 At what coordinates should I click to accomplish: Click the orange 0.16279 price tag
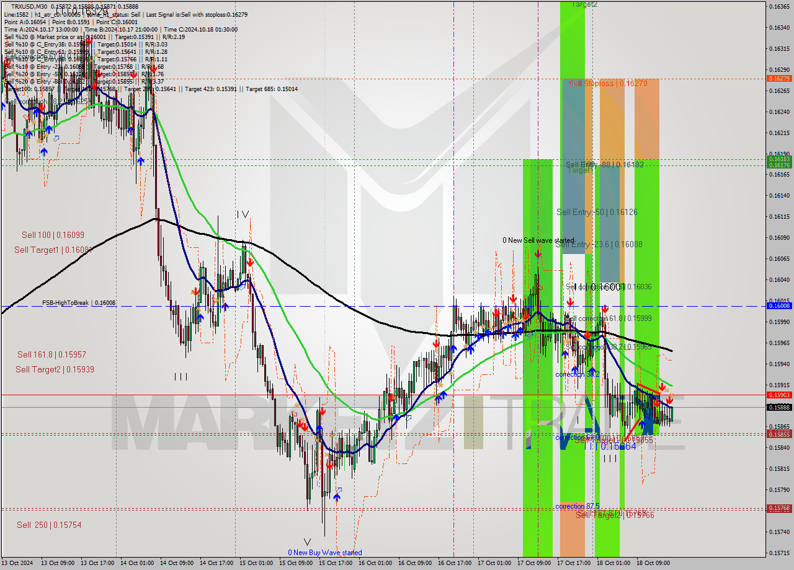pyautogui.click(x=778, y=79)
